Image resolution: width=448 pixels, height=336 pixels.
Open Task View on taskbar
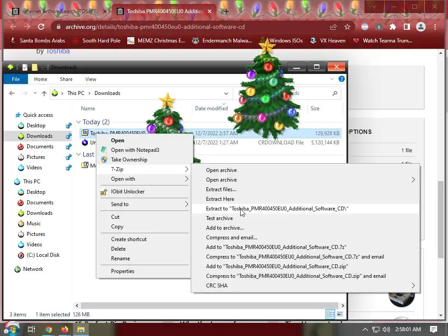[x=31, y=329]
